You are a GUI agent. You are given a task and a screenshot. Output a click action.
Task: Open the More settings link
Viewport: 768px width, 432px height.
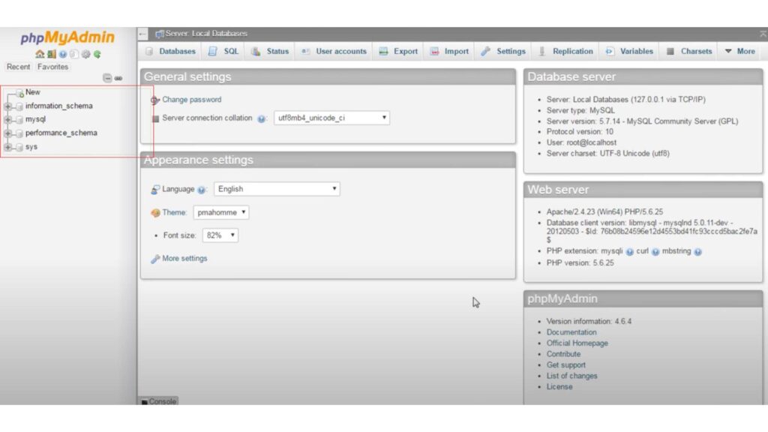(x=184, y=259)
